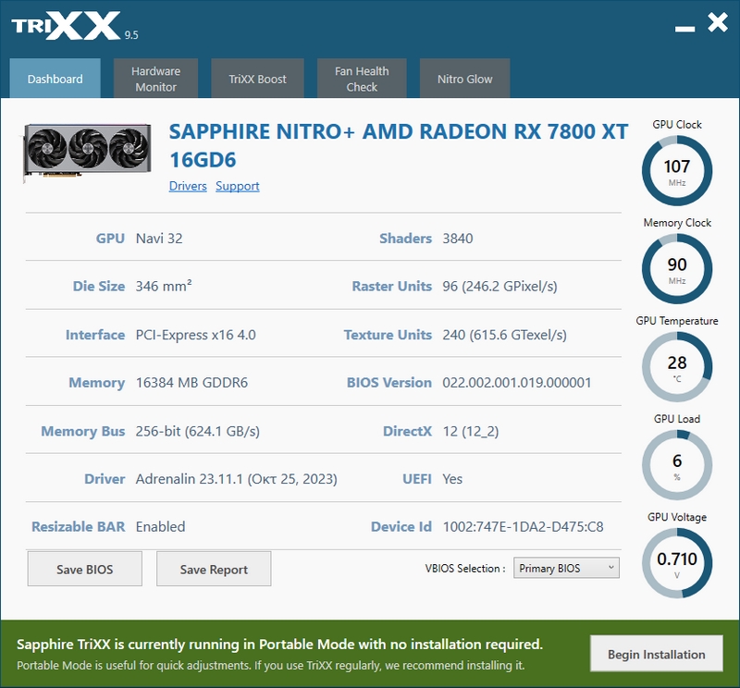This screenshot has width=740, height=688.
Task: Select '16384 MB GDDR6' memory value
Action: tap(191, 382)
